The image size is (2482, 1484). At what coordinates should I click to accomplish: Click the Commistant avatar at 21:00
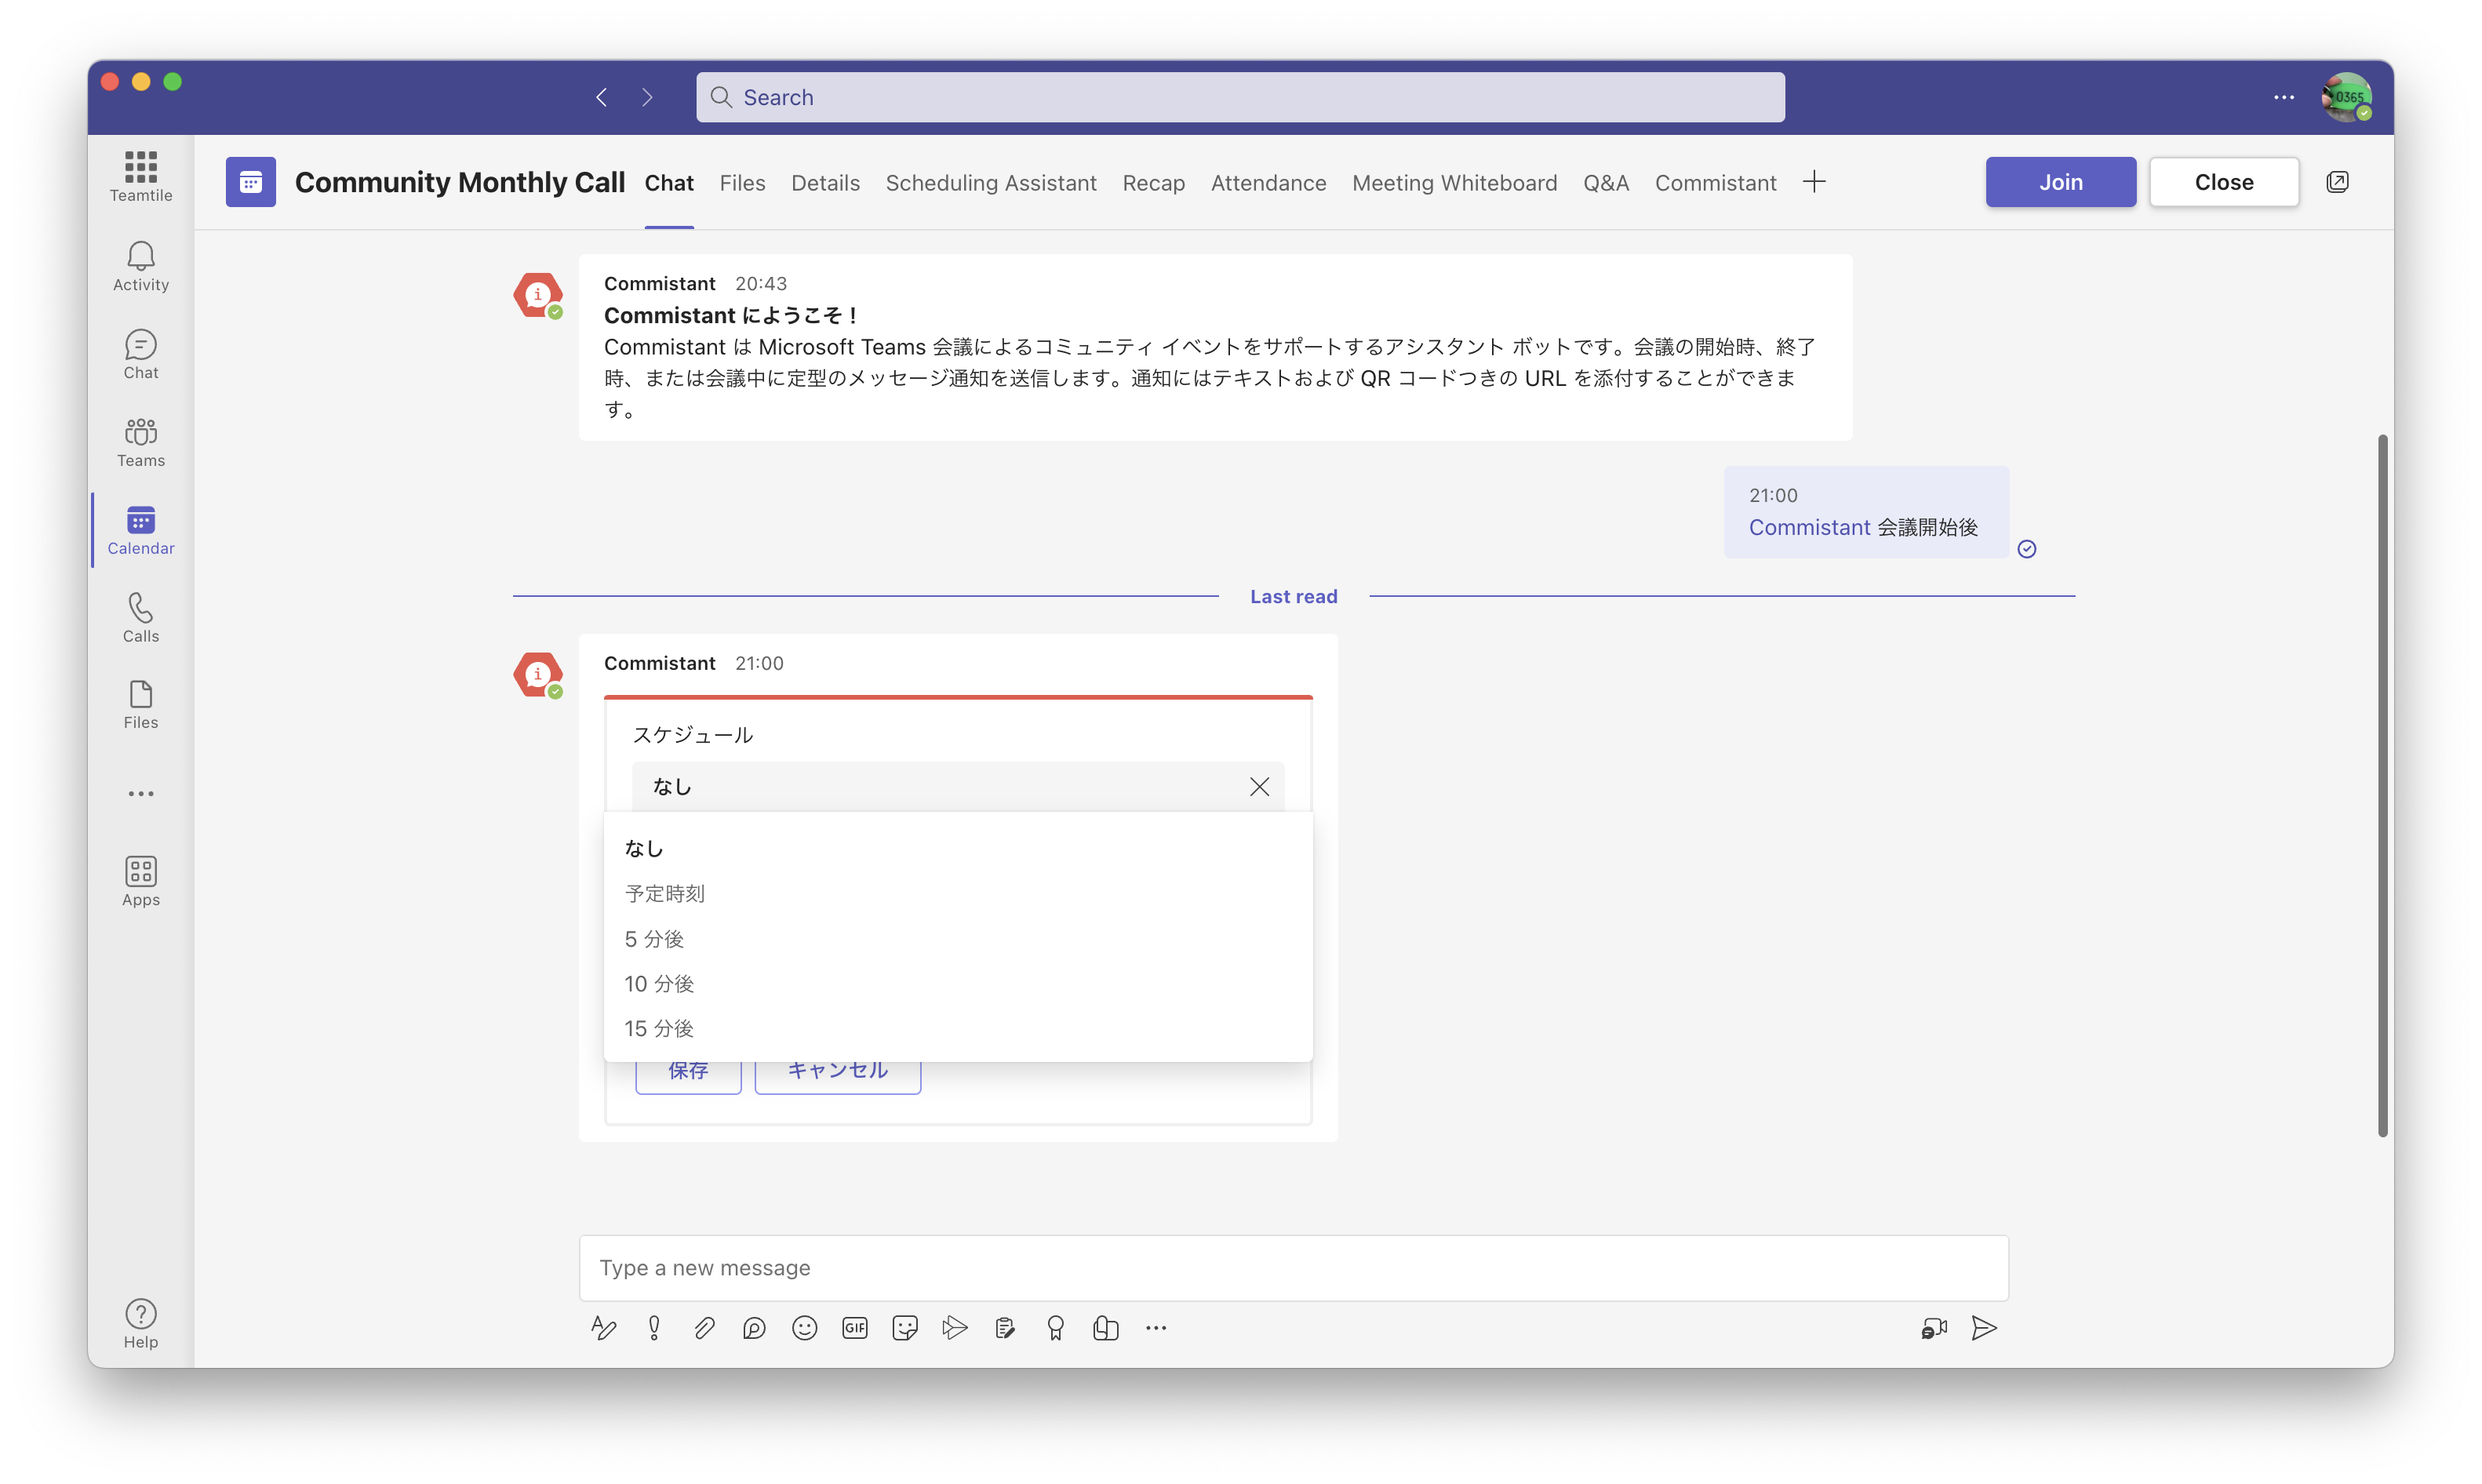[538, 675]
